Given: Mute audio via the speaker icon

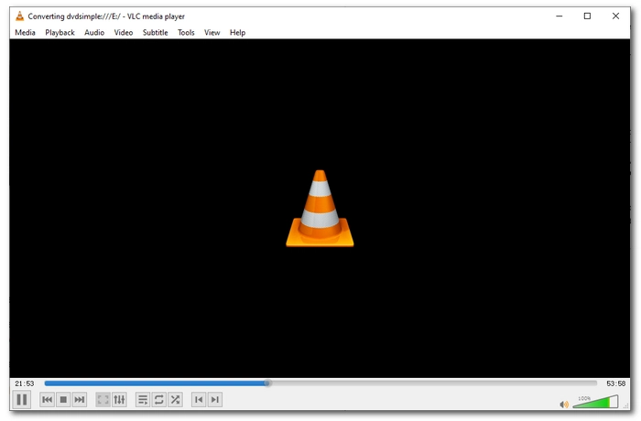Looking at the screenshot, I should click(564, 405).
